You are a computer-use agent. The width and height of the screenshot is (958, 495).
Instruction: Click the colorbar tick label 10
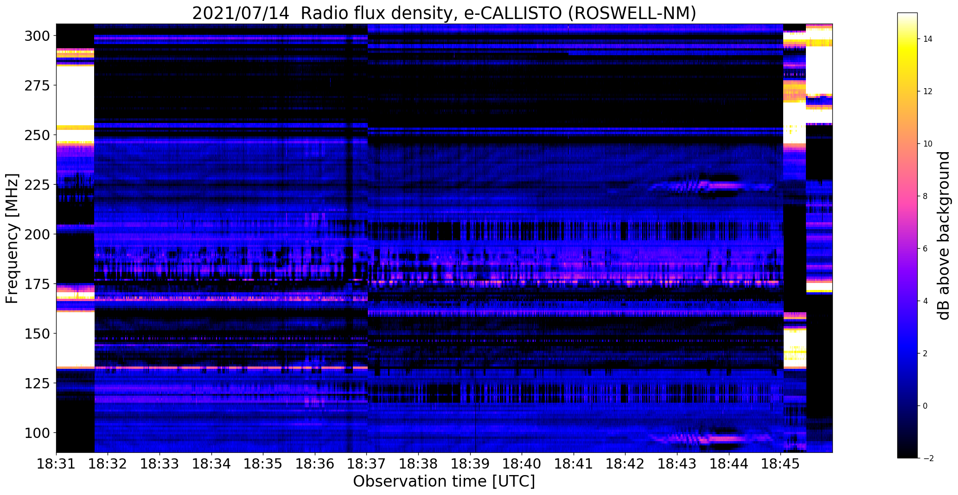pyautogui.click(x=928, y=144)
